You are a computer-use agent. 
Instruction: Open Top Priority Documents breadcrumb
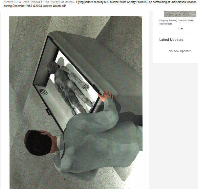(59, 2)
